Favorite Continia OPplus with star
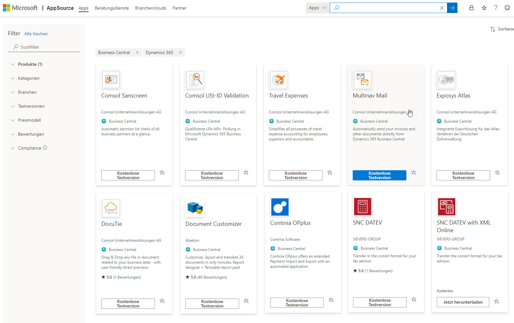The width and height of the screenshot is (514, 323). tap(331, 300)
